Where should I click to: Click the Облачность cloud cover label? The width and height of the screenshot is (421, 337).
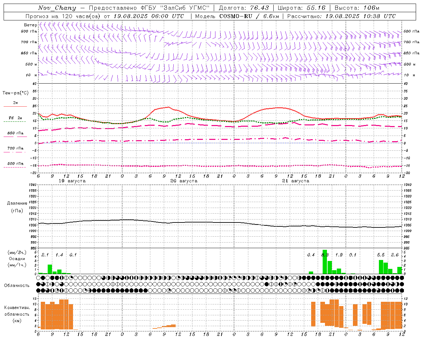tap(17, 285)
